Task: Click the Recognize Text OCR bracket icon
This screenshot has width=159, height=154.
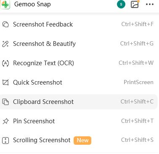Action: click(5, 63)
